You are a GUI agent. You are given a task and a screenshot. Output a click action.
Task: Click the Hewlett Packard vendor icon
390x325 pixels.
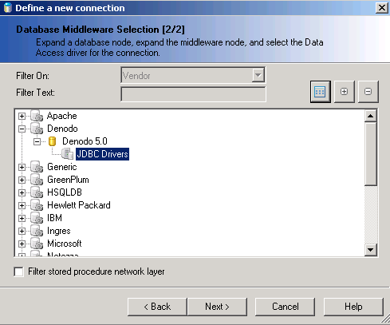pyautogui.click(x=37, y=205)
